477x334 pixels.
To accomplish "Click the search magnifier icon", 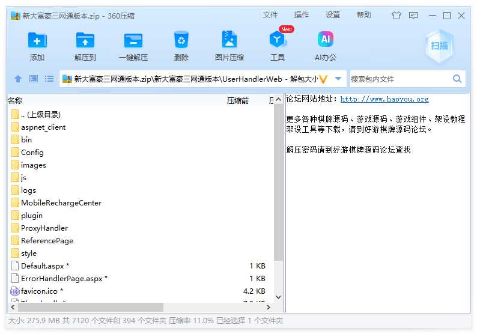I will [x=457, y=79].
